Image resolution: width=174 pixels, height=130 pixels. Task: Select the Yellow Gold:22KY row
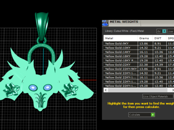point(139,65)
